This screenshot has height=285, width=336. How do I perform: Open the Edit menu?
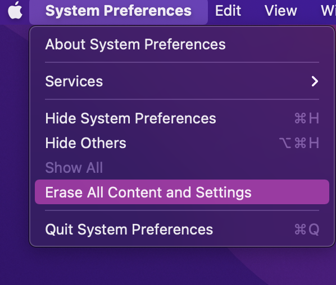(228, 11)
